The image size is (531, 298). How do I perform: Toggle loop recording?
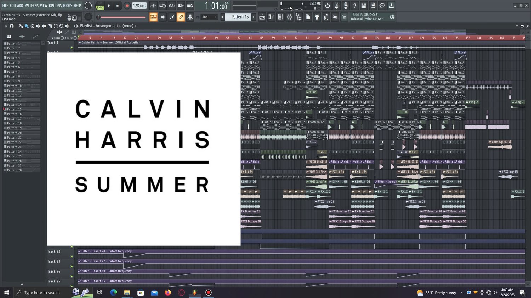point(190,6)
